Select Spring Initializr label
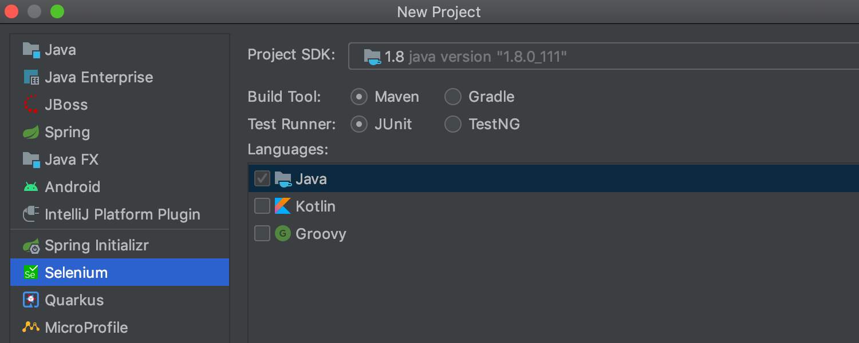The width and height of the screenshot is (859, 343). [x=97, y=246]
